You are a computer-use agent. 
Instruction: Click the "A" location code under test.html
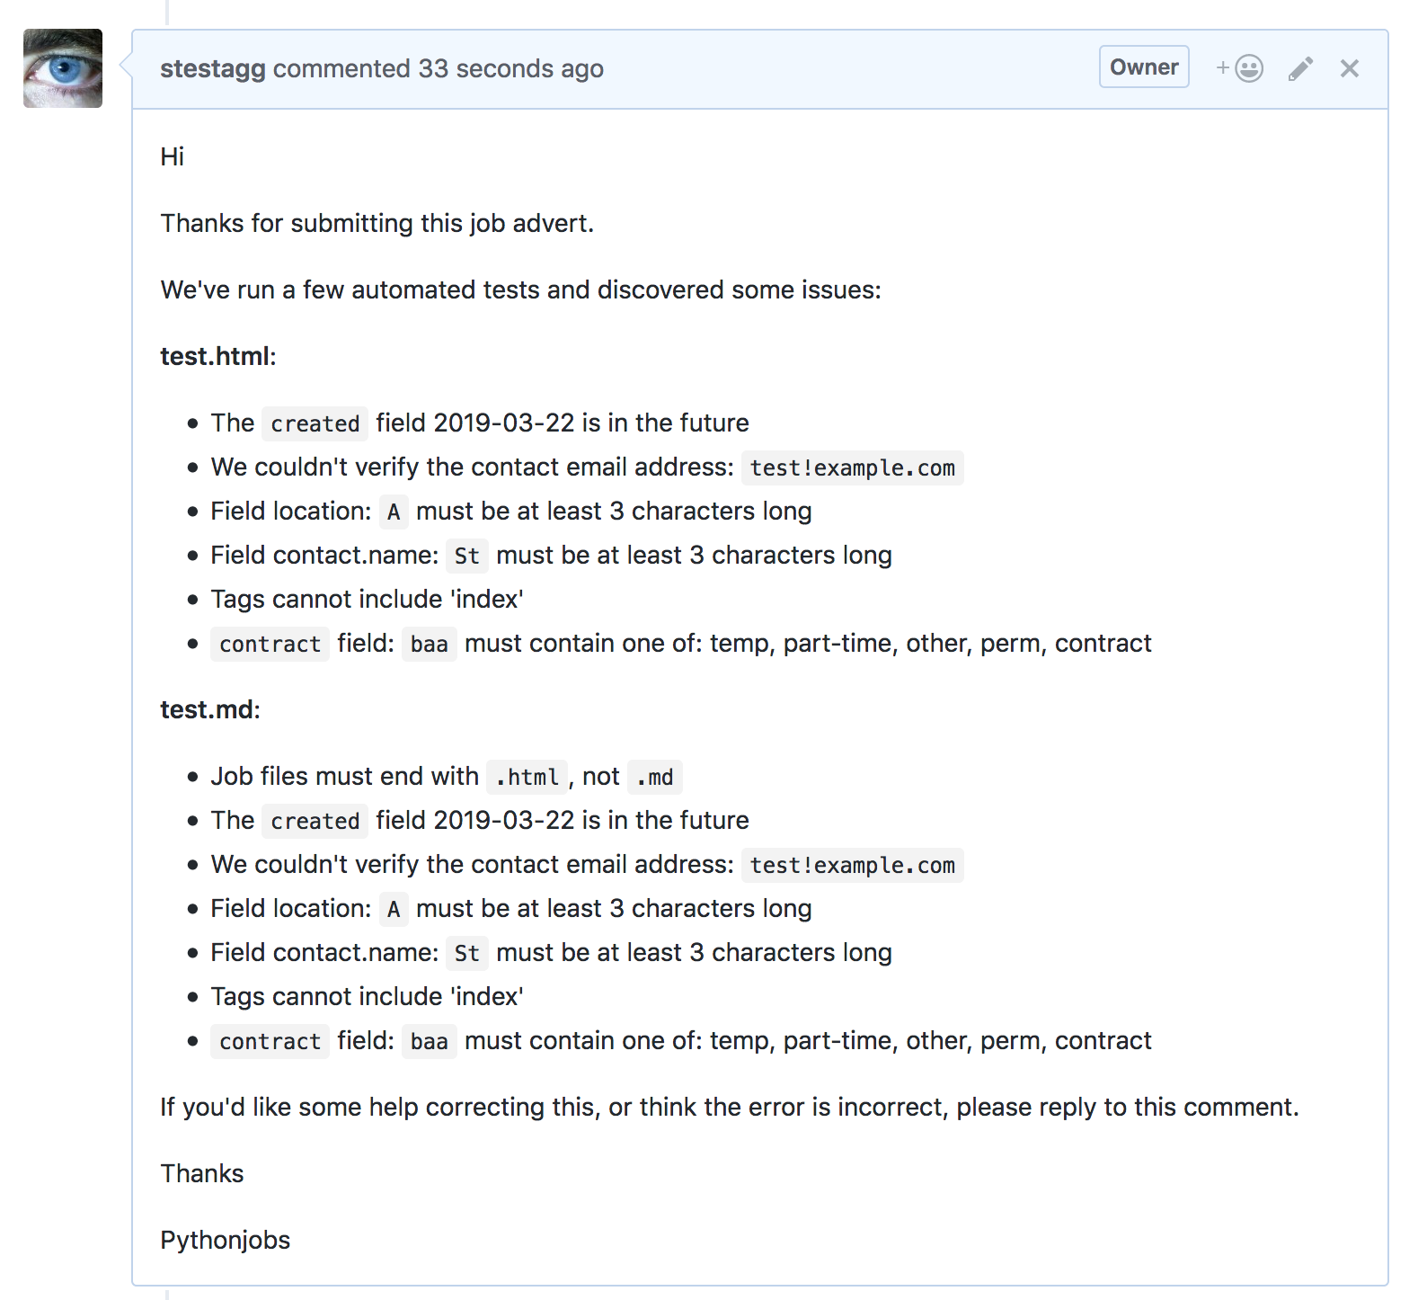(x=394, y=512)
